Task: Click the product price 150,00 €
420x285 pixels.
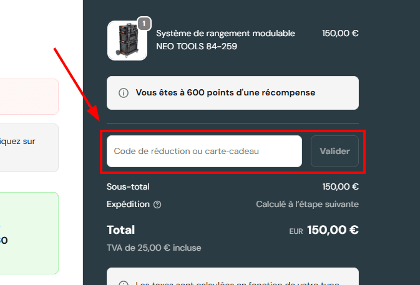Action: [340, 33]
